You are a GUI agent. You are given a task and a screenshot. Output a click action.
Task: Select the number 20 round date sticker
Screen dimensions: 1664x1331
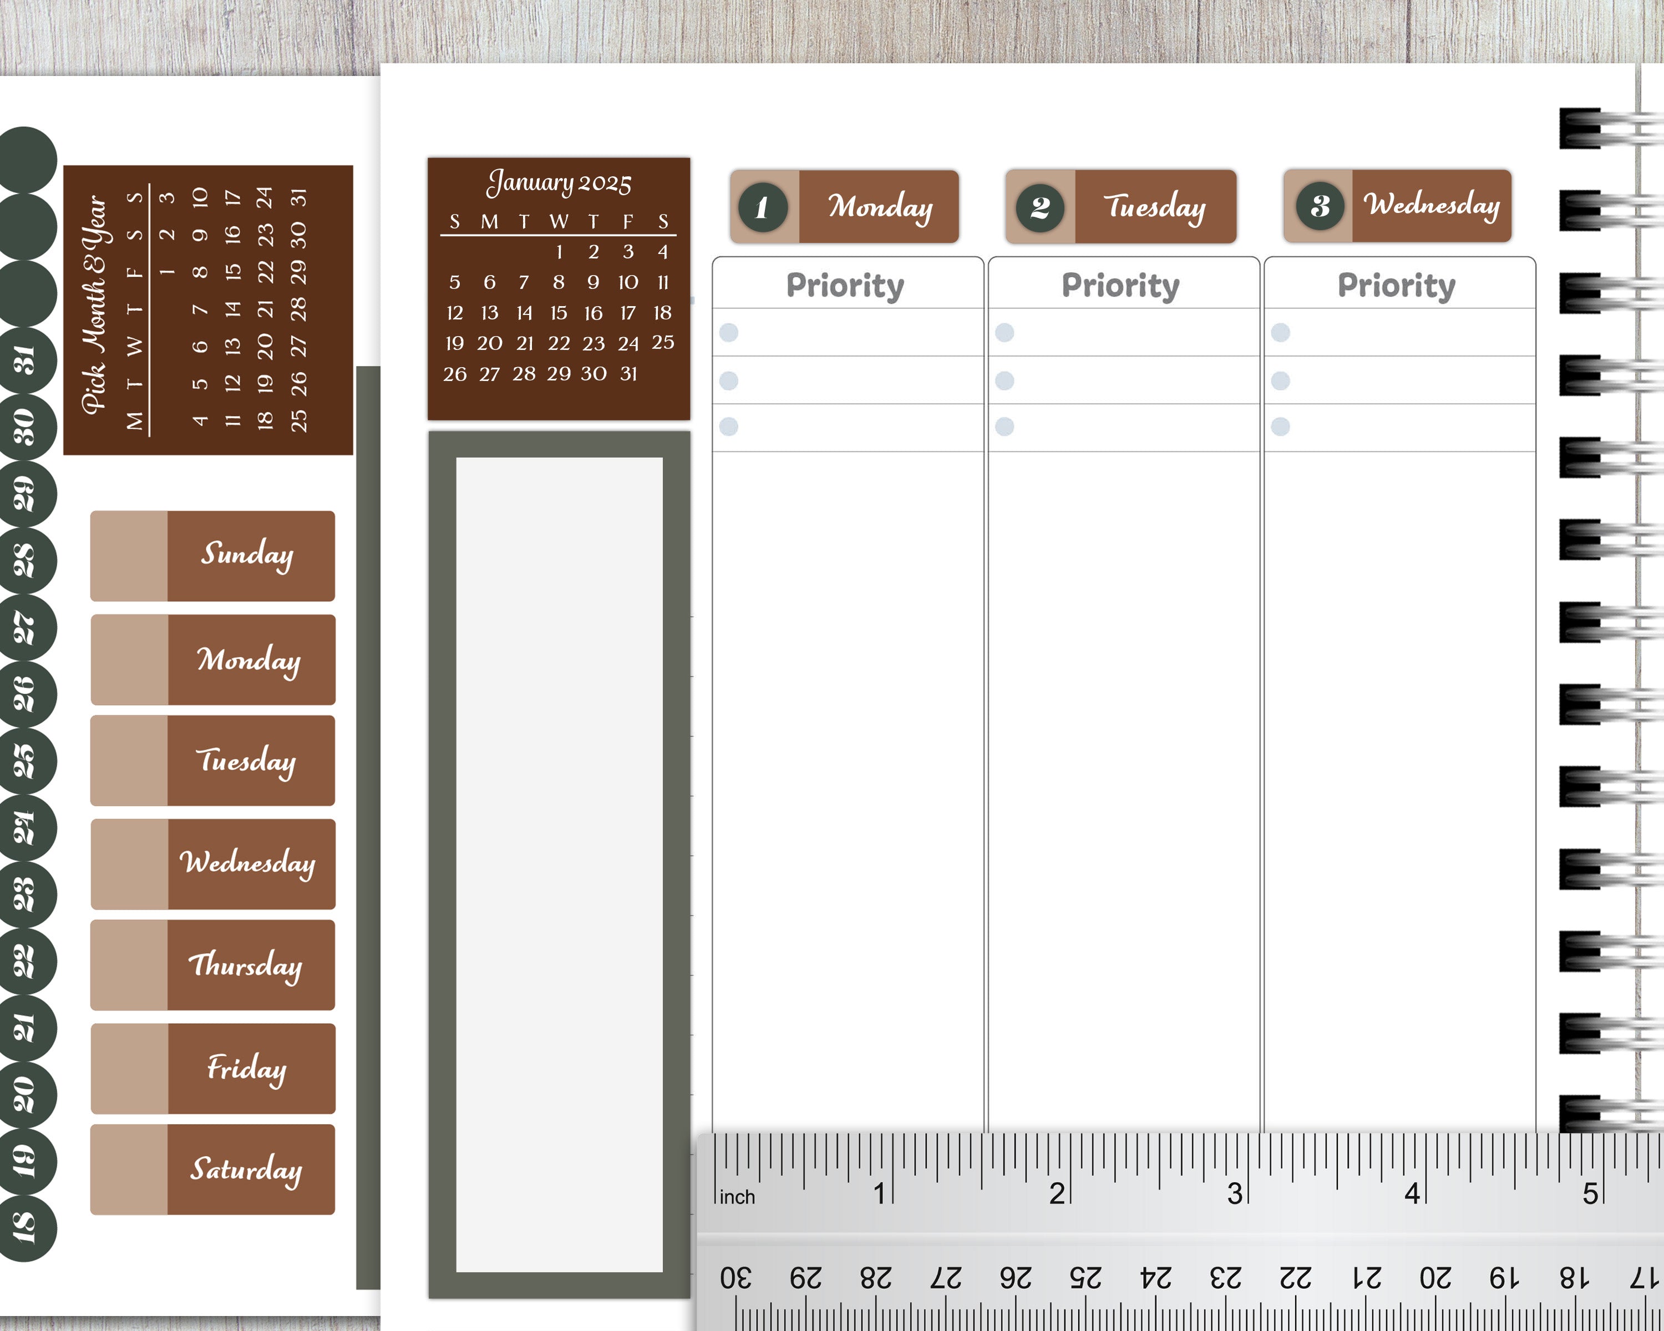tap(26, 1094)
